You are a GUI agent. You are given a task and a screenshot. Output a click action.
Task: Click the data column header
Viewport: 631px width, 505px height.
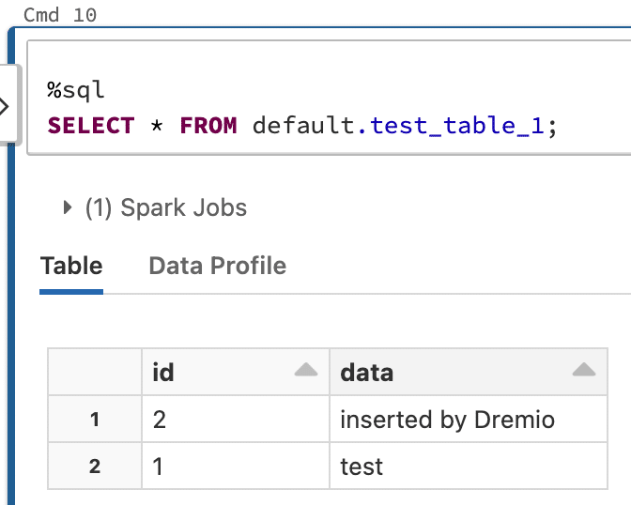(x=469, y=372)
